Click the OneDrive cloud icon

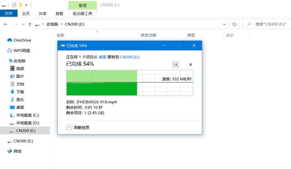(x=10, y=40)
